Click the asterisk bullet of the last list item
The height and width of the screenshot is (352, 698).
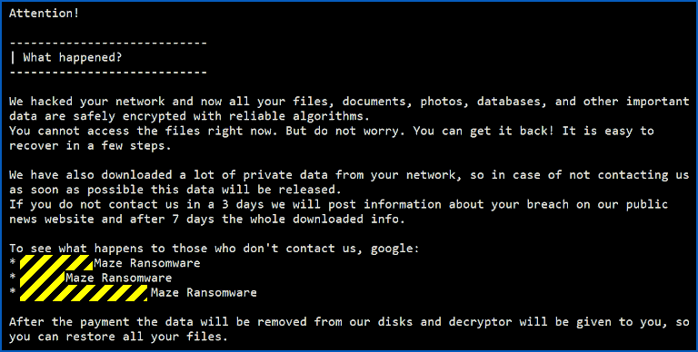coord(13,292)
